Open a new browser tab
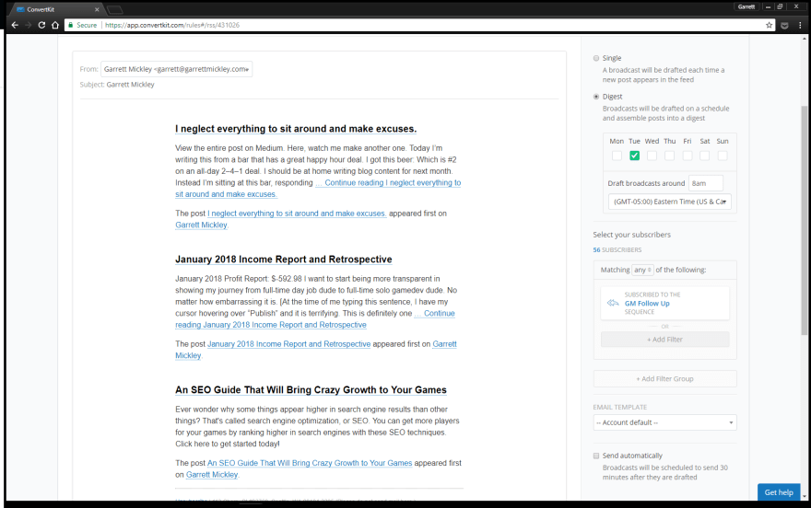The height and width of the screenshot is (508, 811). click(114, 9)
